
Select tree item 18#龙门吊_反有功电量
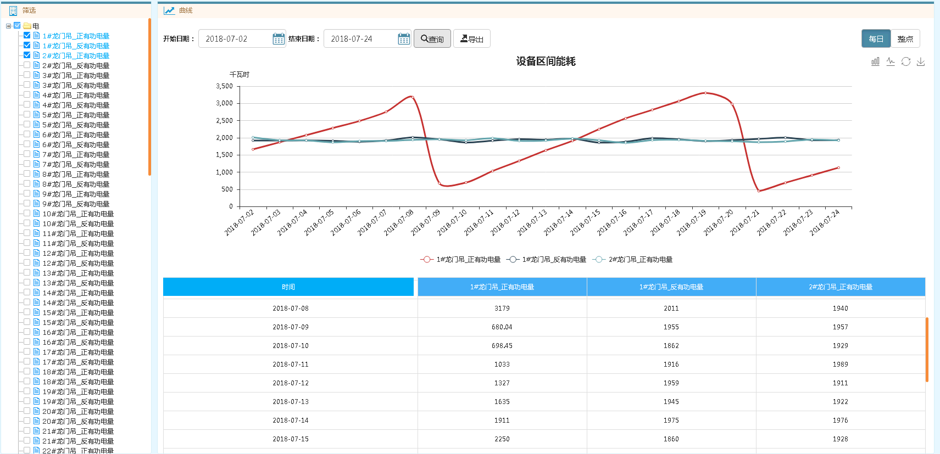[78, 382]
